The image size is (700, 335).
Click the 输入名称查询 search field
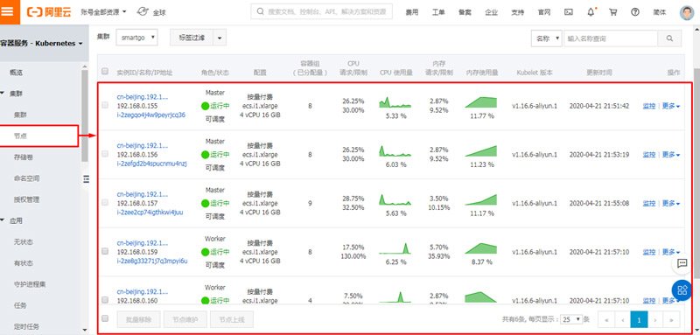point(611,38)
